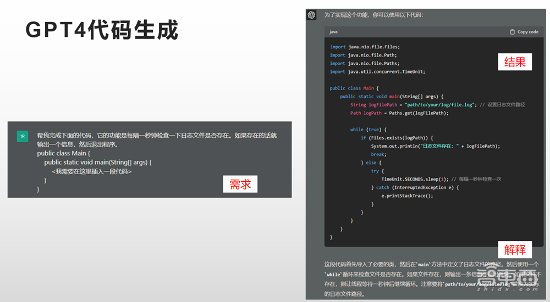This screenshot has height=302, width=550.
Task: Click the line 'import java.nio.file.Path;'
Action: click(364, 55)
